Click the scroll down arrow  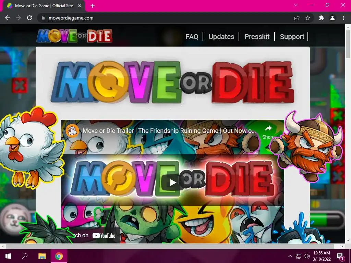coord(348,240)
